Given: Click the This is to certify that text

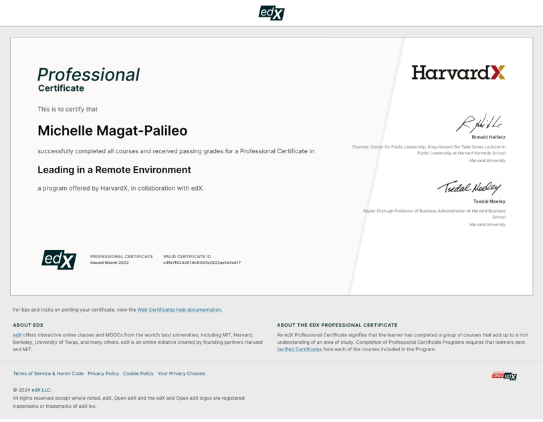Looking at the screenshot, I should (68, 109).
